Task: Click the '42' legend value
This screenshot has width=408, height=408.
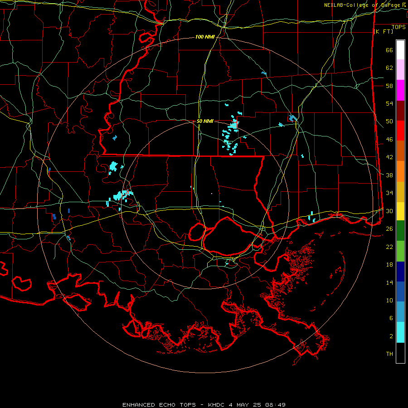Action: 389,157
